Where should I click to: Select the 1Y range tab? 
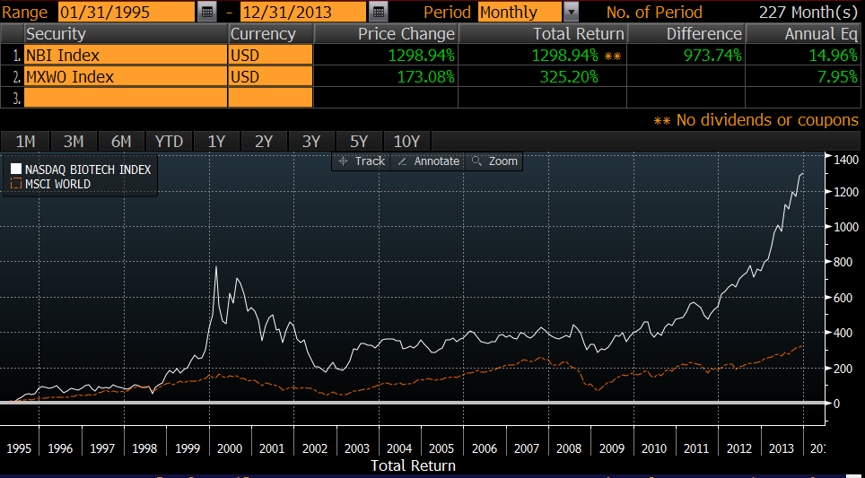pos(216,142)
